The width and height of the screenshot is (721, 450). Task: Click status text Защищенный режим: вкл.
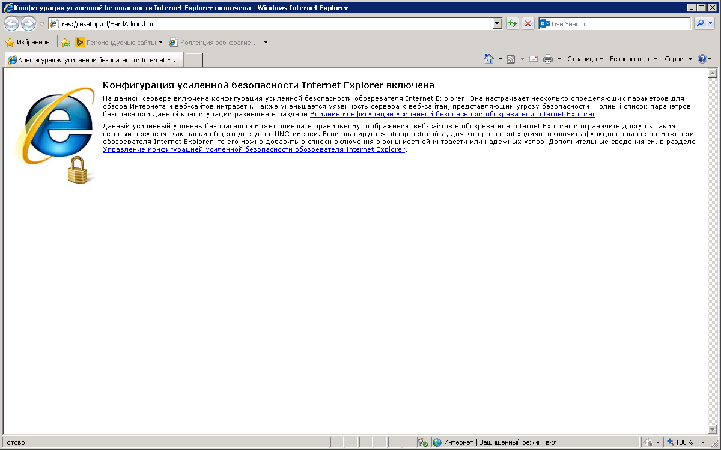(x=519, y=443)
